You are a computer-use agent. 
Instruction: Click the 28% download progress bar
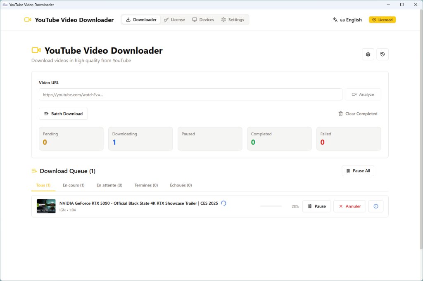point(271,206)
